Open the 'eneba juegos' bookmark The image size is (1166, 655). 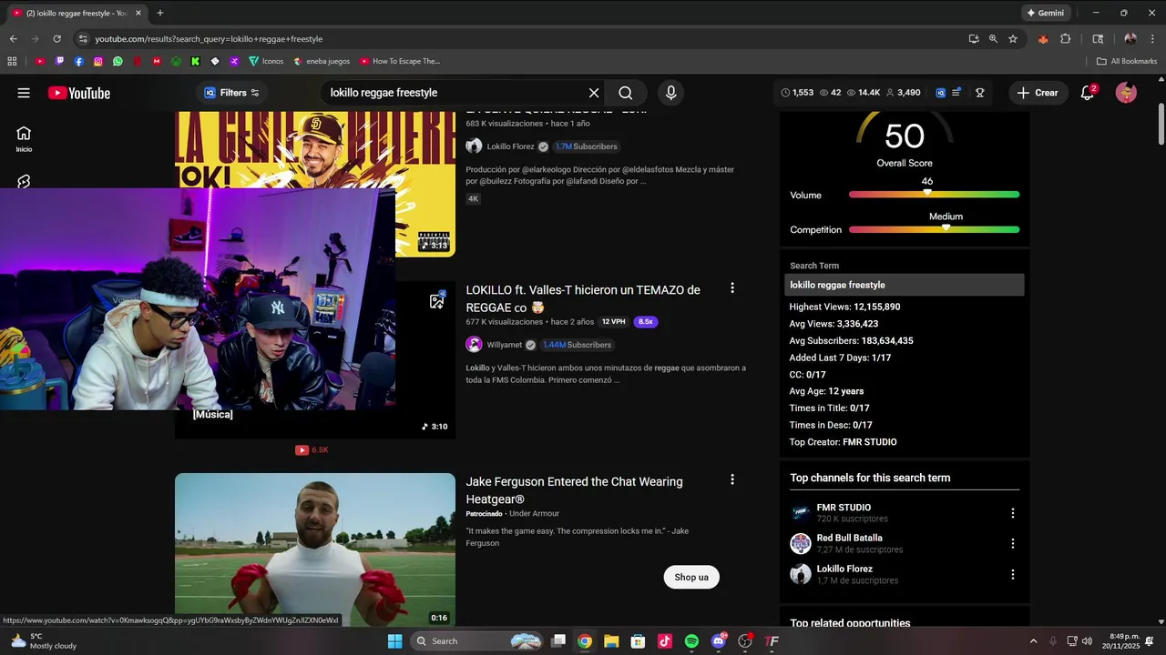click(322, 61)
